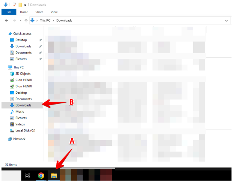Switch to the Home ribbon tab

(24, 12)
